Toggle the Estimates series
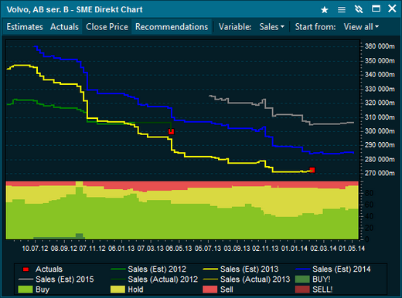This screenshot has height=298, width=402. coord(25,27)
